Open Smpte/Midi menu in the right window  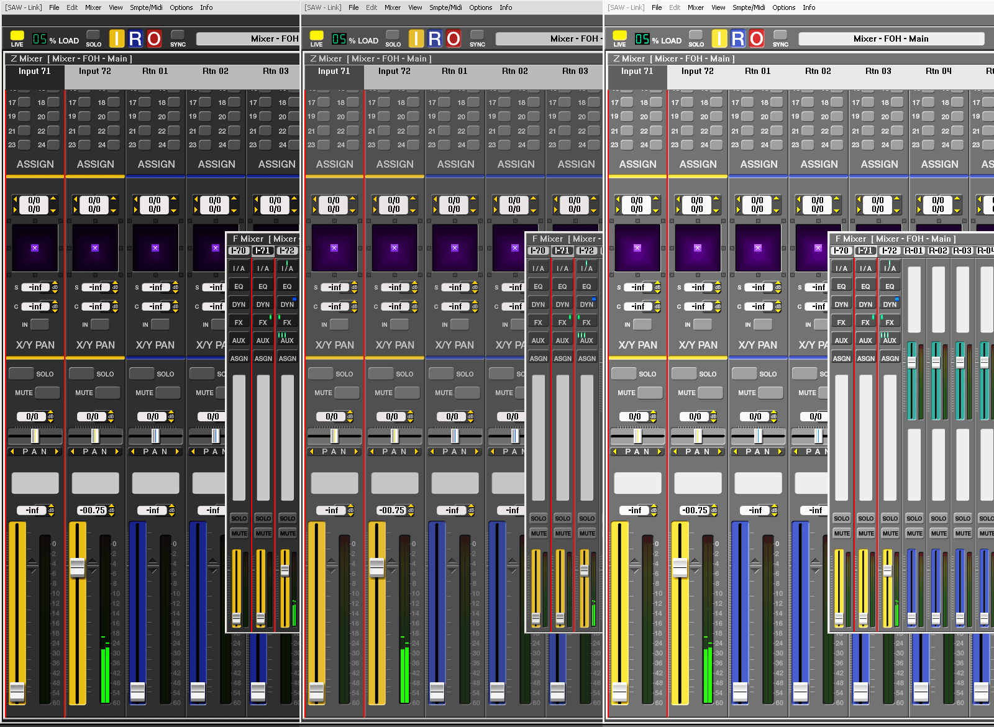[749, 7]
